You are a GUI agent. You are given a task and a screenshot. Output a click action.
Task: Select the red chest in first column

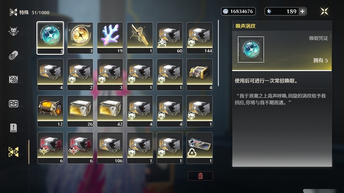pos(50,148)
